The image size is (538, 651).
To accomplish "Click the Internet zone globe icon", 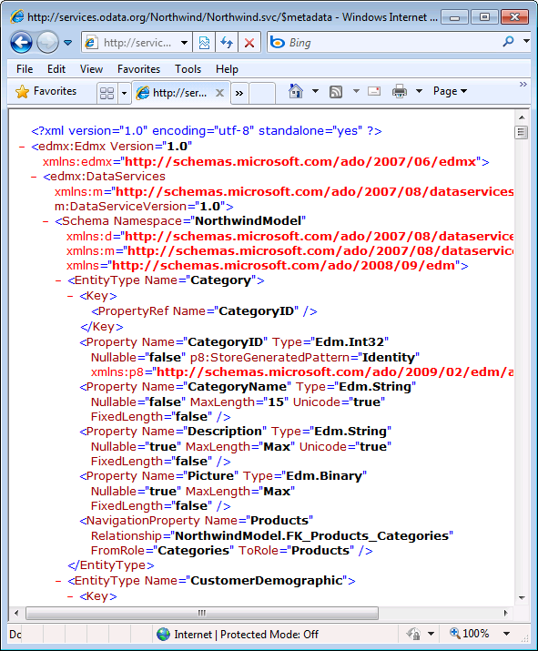I will click(164, 634).
